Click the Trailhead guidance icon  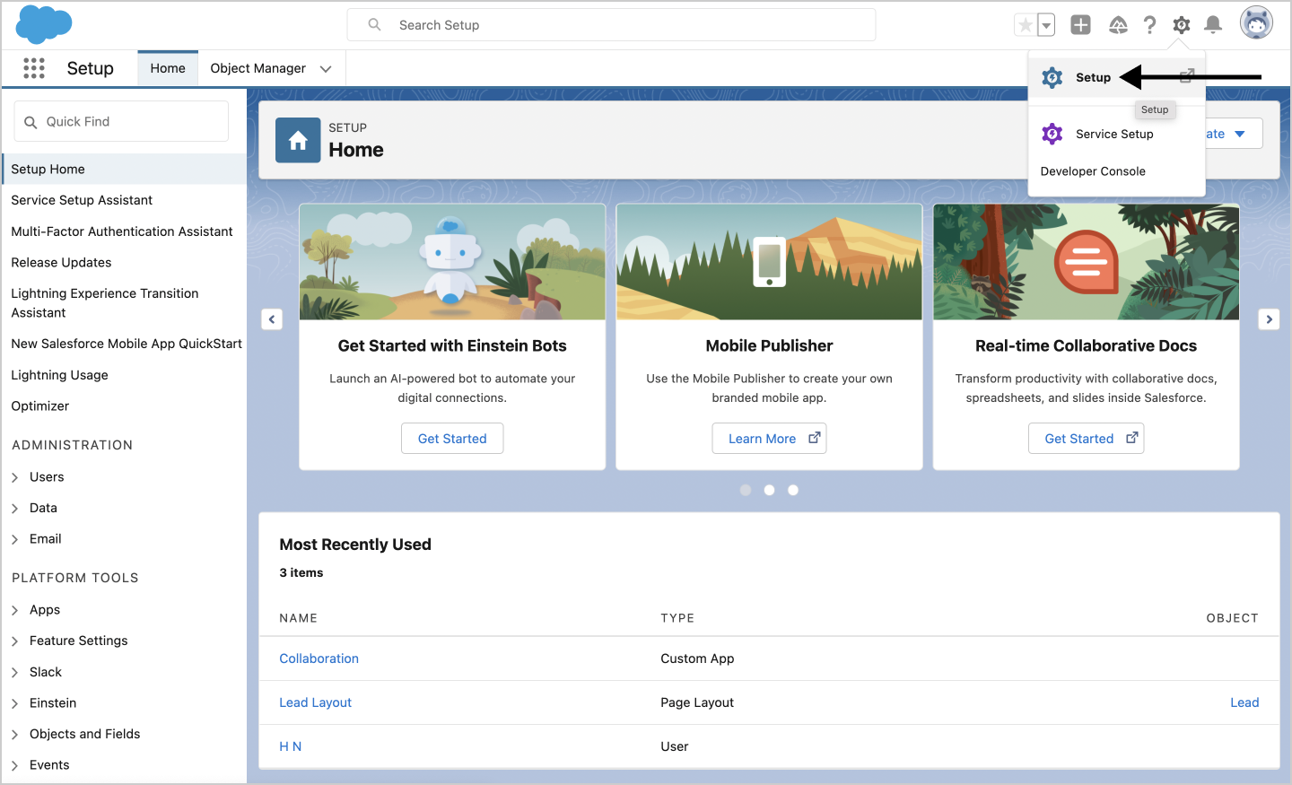[1118, 25]
